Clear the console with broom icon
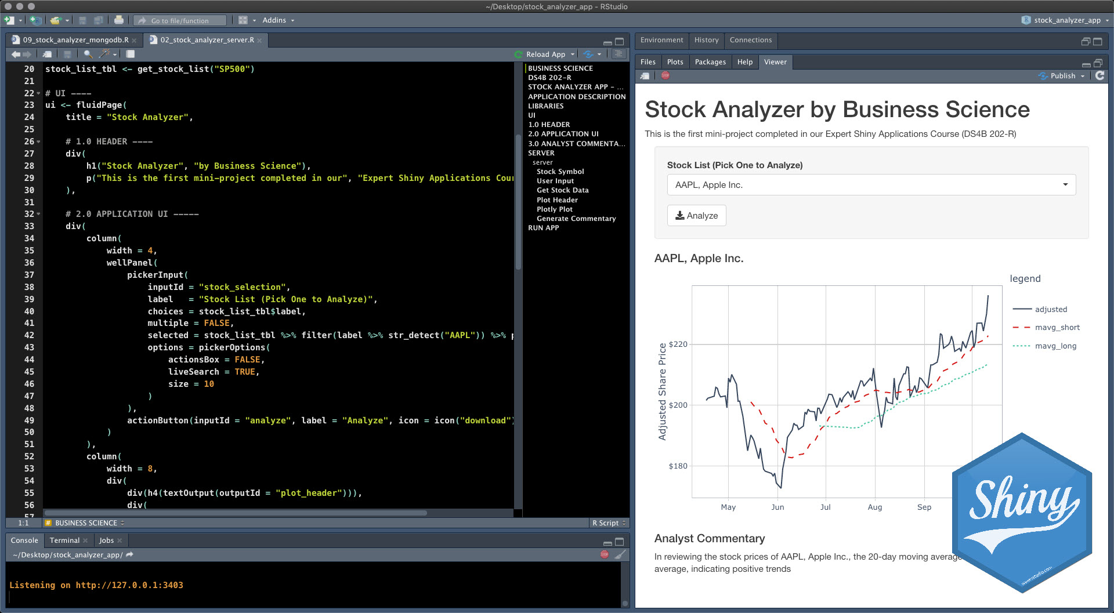 tap(620, 554)
